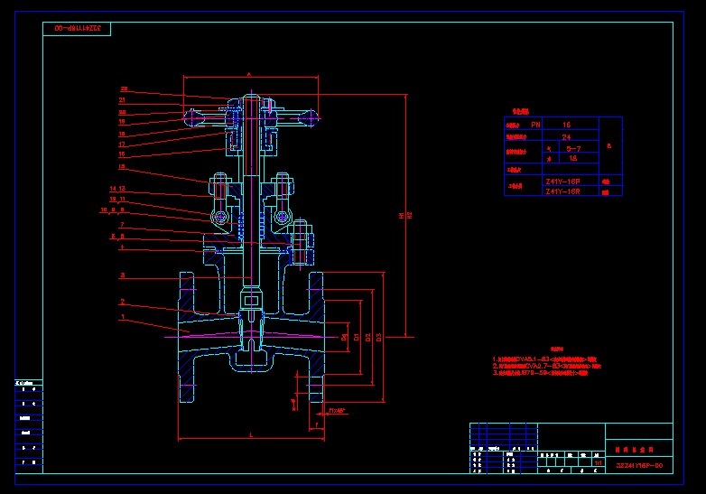This screenshot has height=494, width=706.
Task: Select the left pipe flange
Action: tap(187, 336)
